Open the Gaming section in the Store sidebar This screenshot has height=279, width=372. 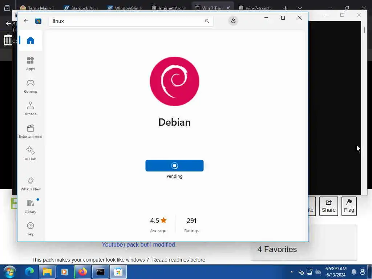(x=31, y=86)
